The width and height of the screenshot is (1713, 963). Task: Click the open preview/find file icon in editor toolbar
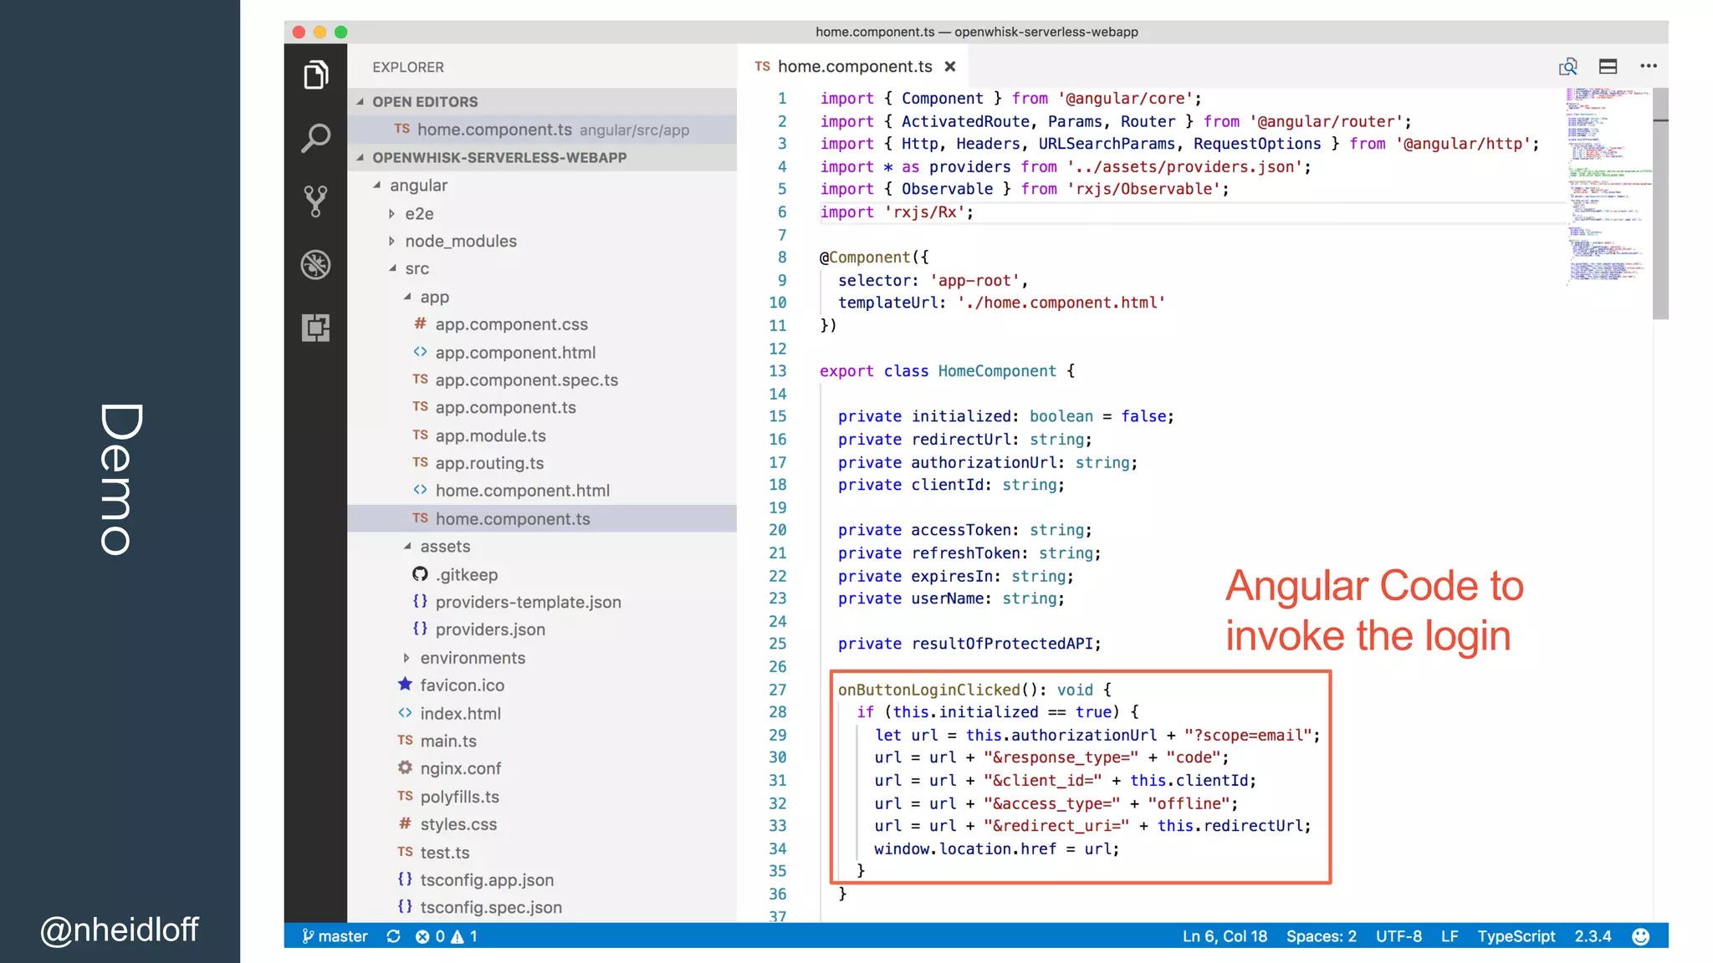tap(1567, 67)
